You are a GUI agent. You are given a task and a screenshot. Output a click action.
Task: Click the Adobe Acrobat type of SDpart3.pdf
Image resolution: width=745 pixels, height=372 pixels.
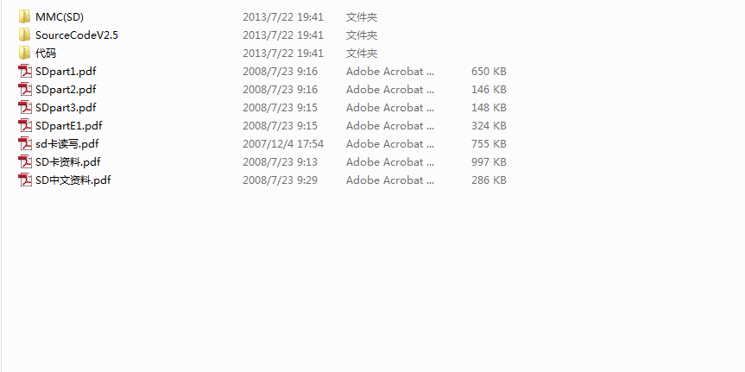(390, 108)
